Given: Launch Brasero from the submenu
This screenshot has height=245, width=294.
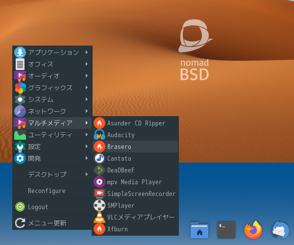Looking at the screenshot, I should tap(135, 147).
